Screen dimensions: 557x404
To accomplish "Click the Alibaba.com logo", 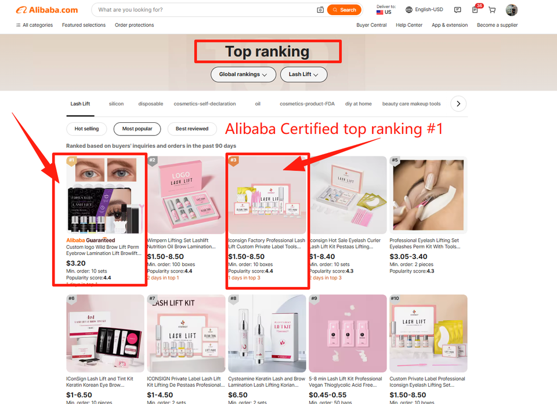I will (47, 10).
